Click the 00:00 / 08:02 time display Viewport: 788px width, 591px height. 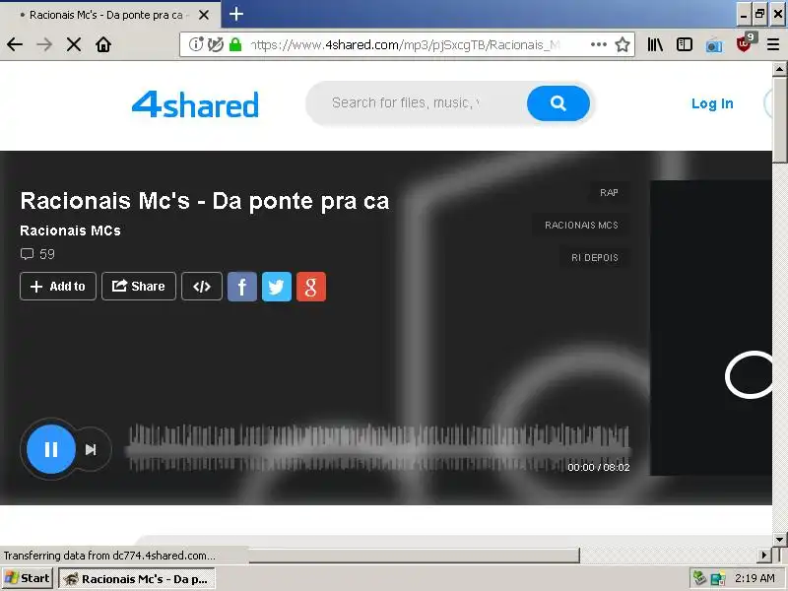[x=599, y=467]
